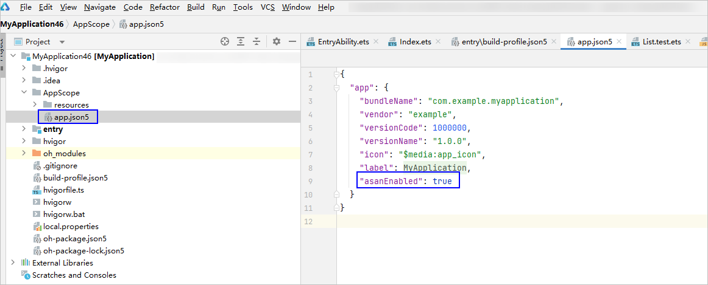Collapse the AppScope folder

point(24,93)
